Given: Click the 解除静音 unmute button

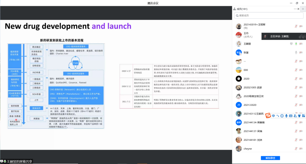Looking at the screenshot, I should click(x=270, y=158).
